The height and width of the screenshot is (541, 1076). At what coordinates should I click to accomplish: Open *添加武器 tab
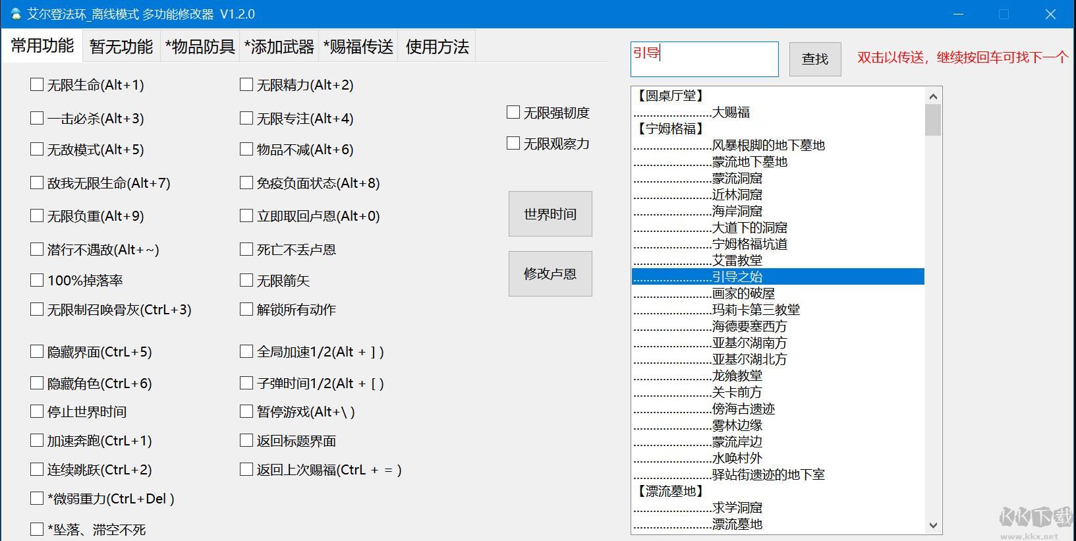point(279,47)
